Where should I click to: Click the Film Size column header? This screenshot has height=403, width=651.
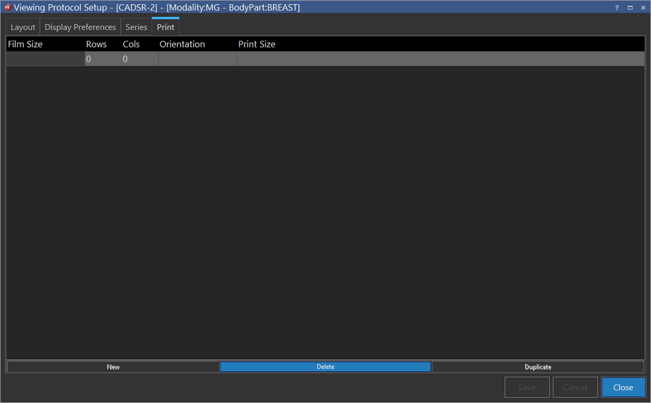pos(25,44)
